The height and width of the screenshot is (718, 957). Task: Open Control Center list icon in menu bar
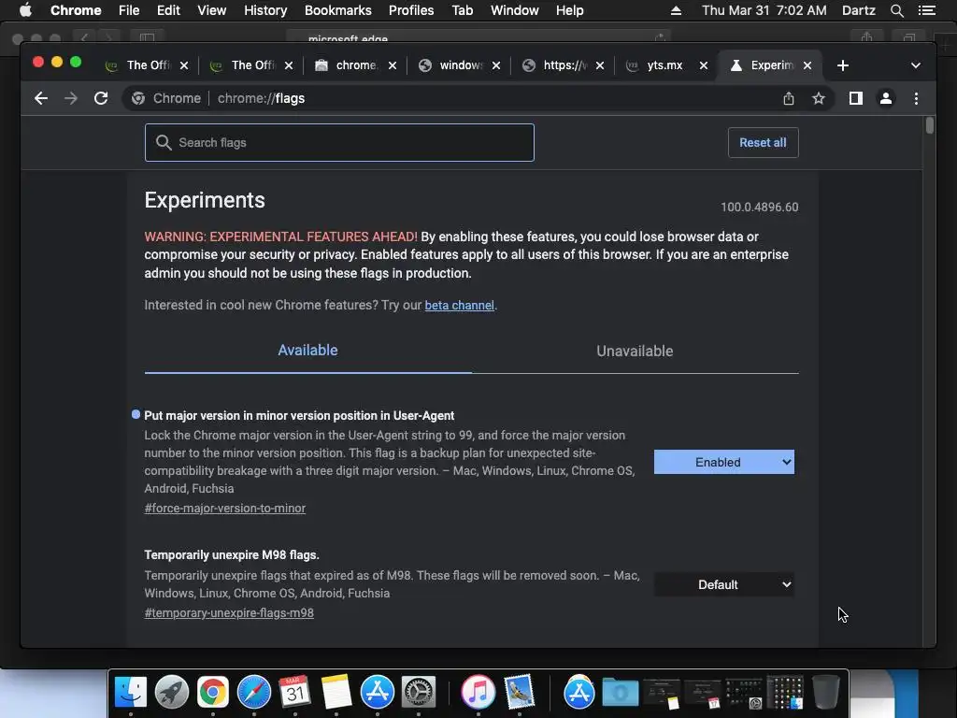tap(926, 10)
